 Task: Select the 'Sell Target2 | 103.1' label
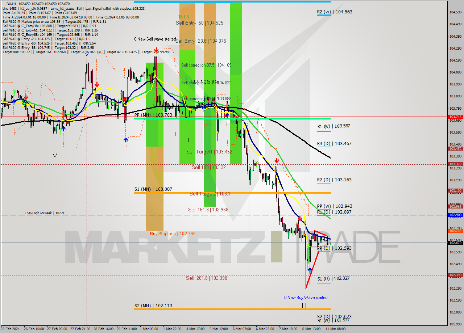click(x=210, y=194)
